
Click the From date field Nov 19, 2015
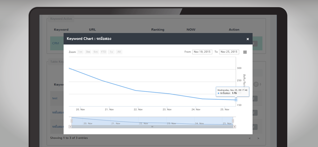point(202,52)
